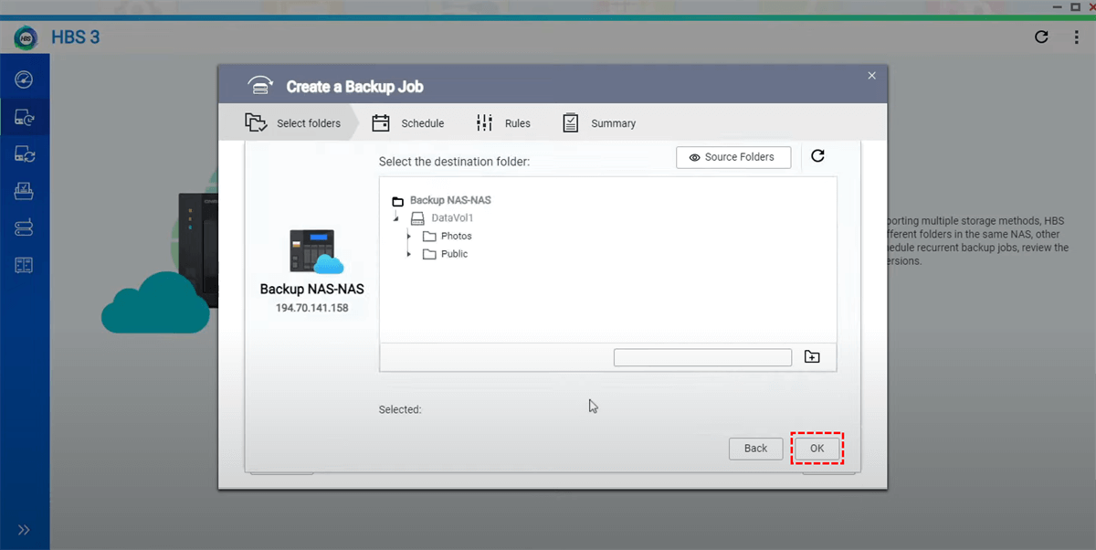Go to the Rules step
This screenshot has width=1096, height=550.
pyautogui.click(x=503, y=123)
